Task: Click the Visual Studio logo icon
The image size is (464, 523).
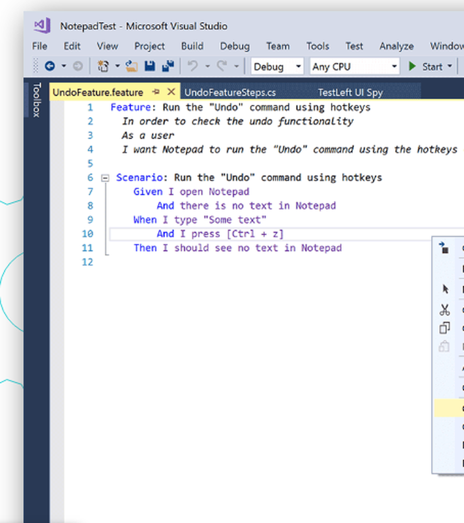Action: click(x=42, y=26)
